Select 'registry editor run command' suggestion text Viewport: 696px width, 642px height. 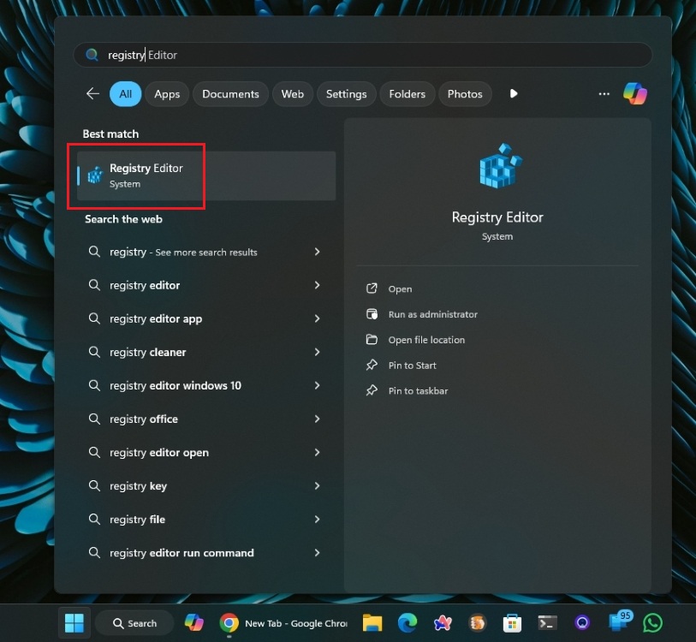coord(181,553)
